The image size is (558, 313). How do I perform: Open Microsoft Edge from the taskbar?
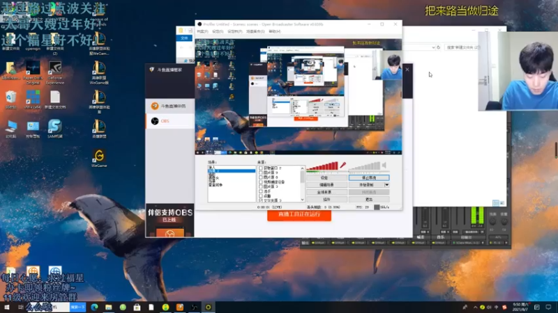(x=94, y=307)
